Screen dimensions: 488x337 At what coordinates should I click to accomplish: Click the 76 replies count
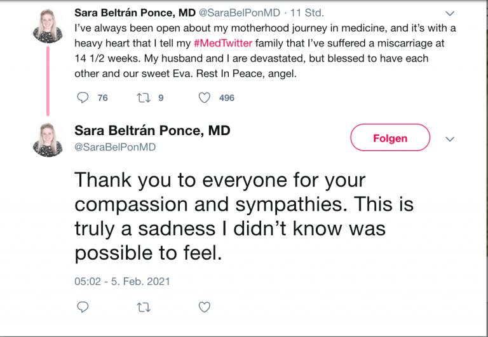(102, 98)
